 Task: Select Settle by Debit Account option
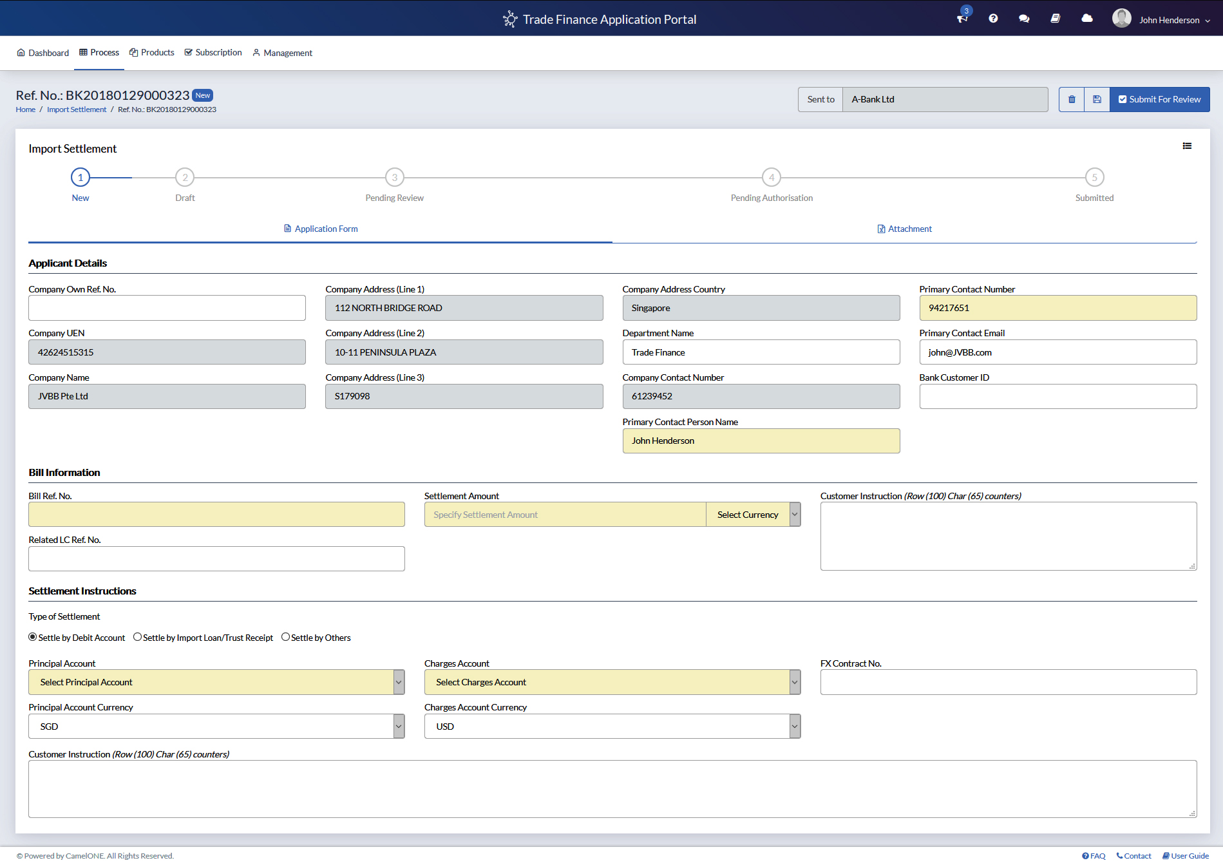[x=33, y=637]
